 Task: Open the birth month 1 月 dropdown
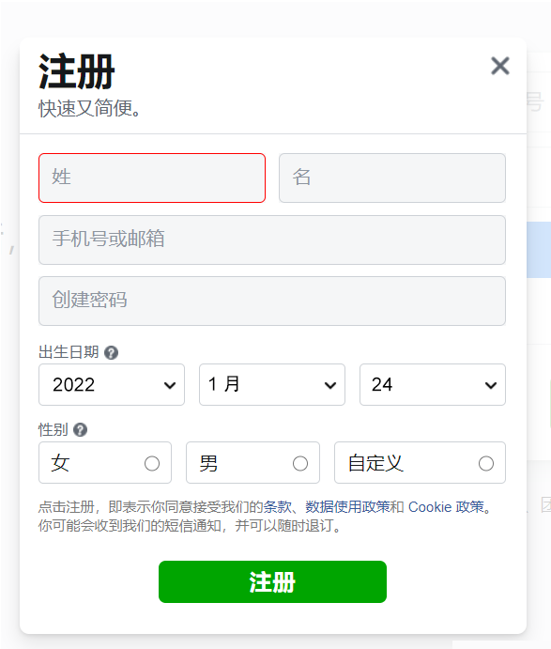[x=272, y=384]
